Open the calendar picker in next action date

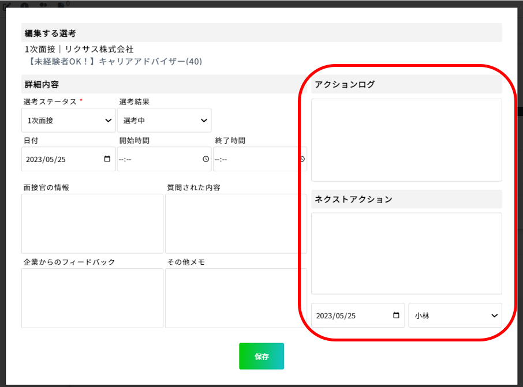(396, 315)
